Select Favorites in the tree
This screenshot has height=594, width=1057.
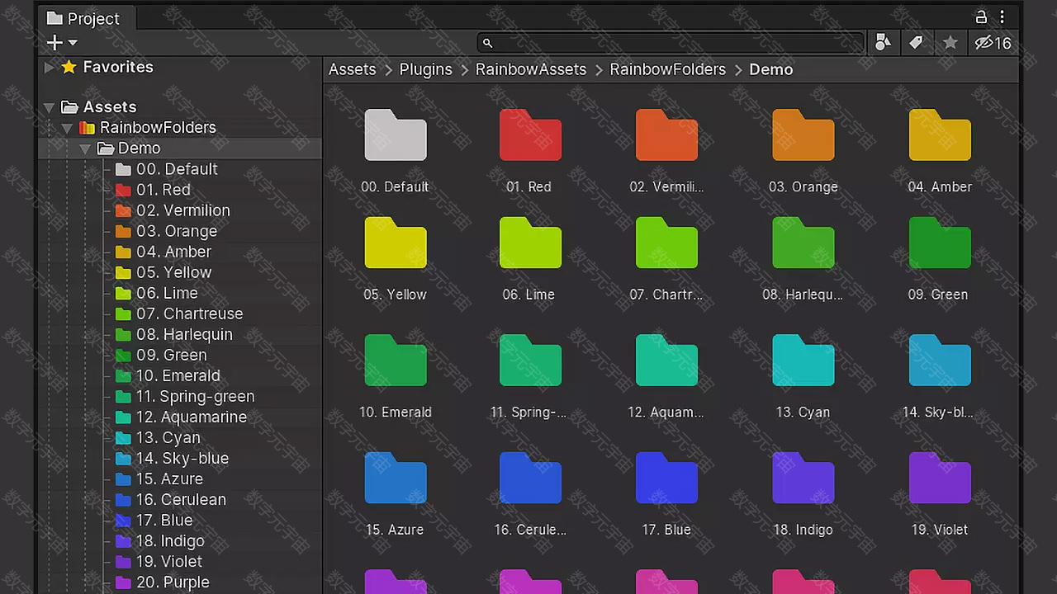[118, 67]
